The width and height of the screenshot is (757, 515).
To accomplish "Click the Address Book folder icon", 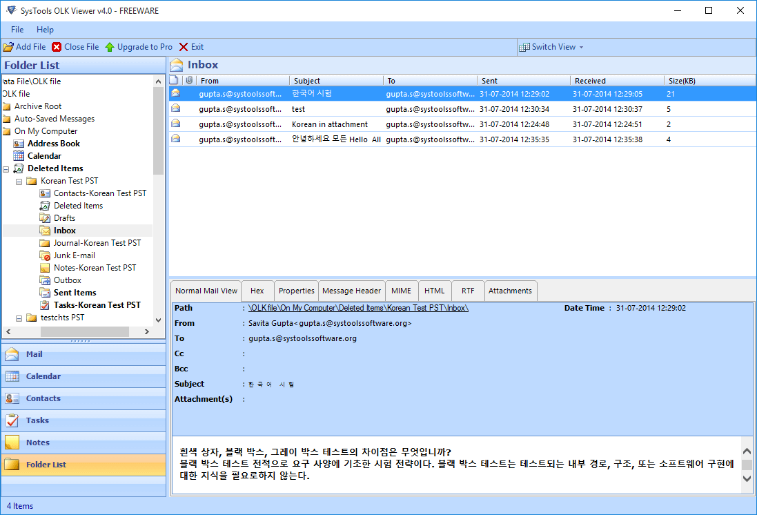I will pyautogui.click(x=19, y=144).
